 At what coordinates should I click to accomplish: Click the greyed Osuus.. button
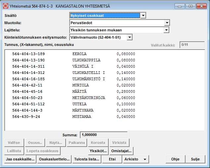tap(35, 143)
